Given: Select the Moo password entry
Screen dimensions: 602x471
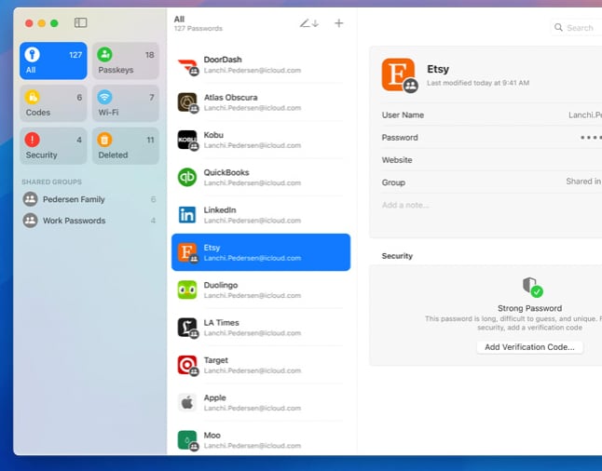Looking at the screenshot, I should pyautogui.click(x=261, y=438).
